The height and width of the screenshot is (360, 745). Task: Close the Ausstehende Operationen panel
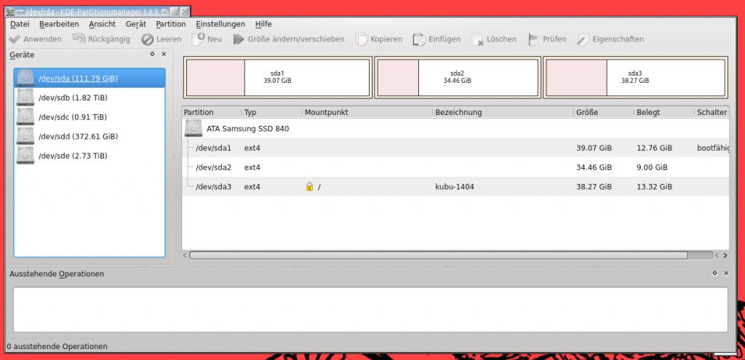pos(725,273)
